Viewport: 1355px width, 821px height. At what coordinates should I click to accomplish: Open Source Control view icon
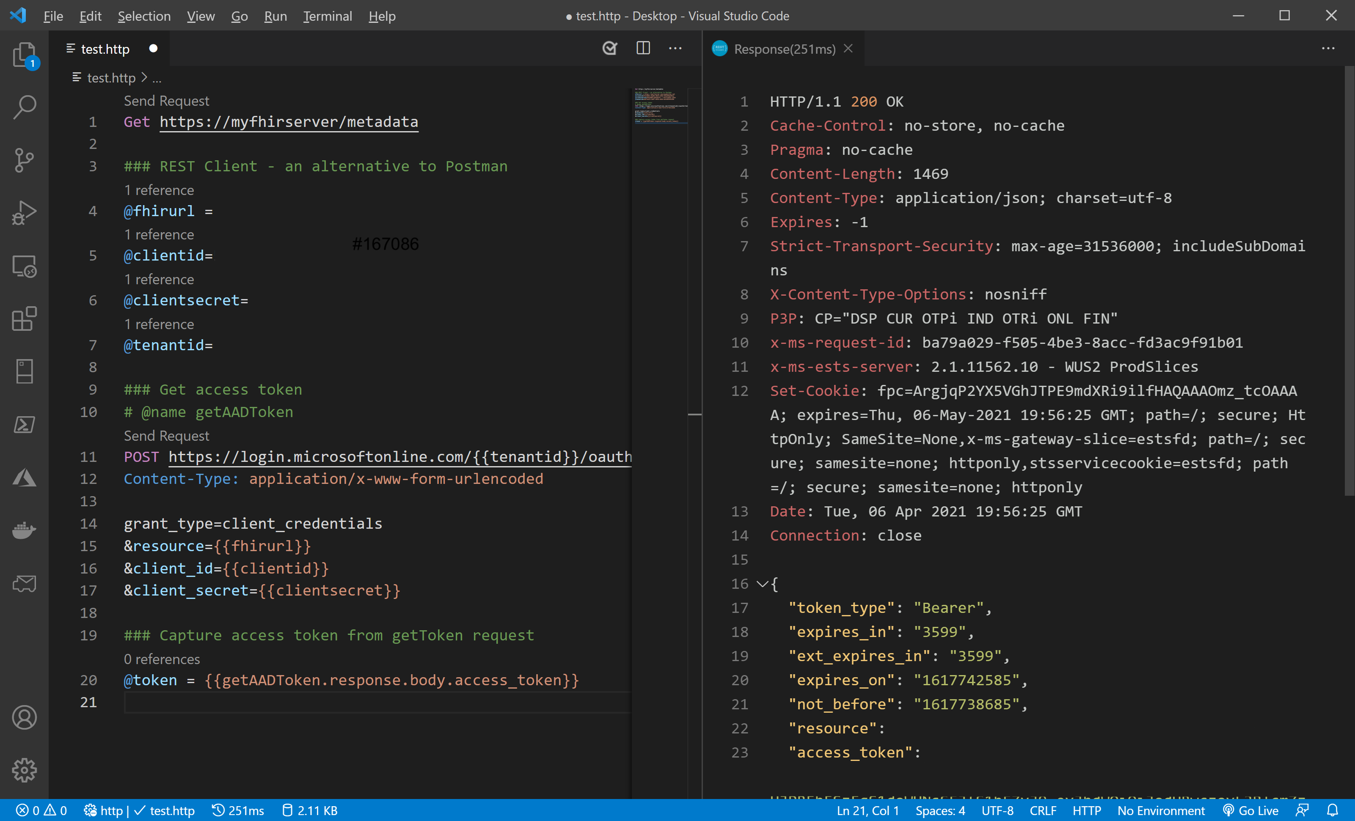24,160
